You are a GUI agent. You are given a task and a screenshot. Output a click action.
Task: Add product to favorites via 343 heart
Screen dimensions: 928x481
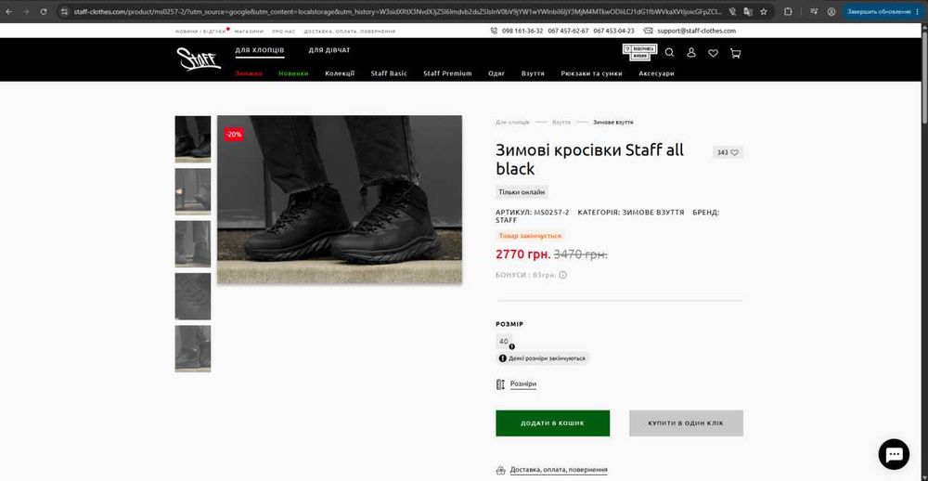coord(728,152)
